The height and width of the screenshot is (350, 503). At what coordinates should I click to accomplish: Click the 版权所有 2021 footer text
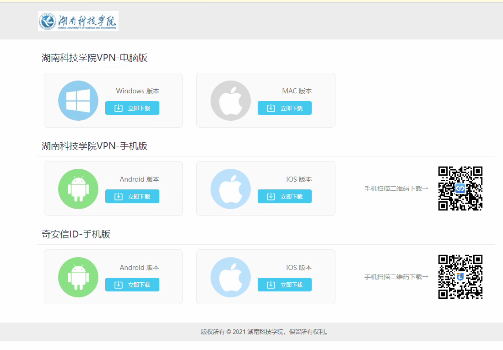click(x=265, y=332)
